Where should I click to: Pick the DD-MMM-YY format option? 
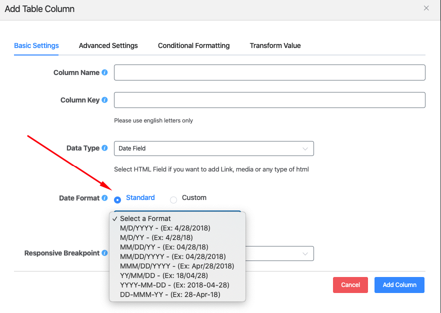170,294
